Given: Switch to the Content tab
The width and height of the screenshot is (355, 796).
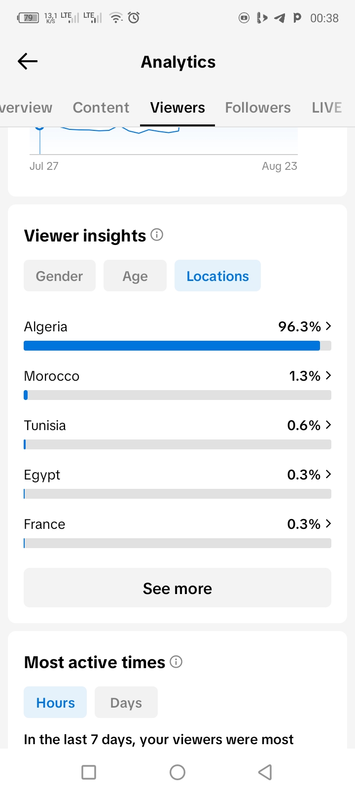Looking at the screenshot, I should tap(101, 108).
